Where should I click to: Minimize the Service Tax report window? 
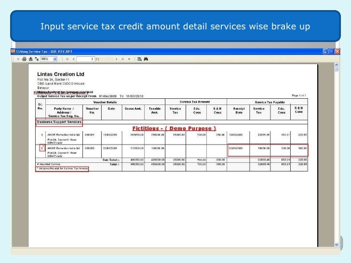point(325,52)
